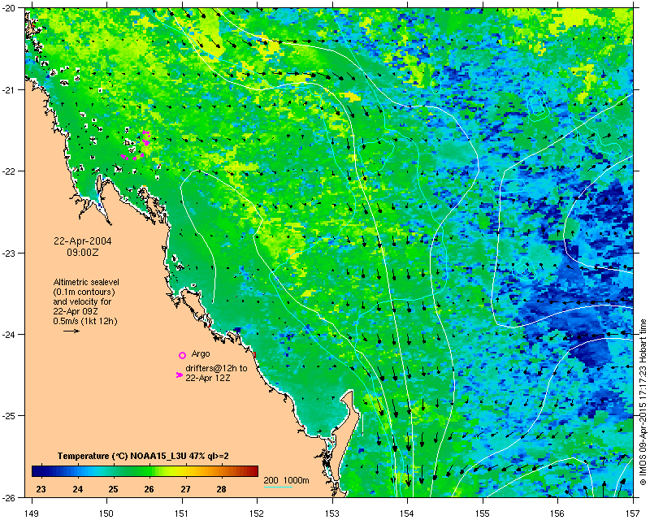Click the "Argo" legend label

(x=201, y=354)
